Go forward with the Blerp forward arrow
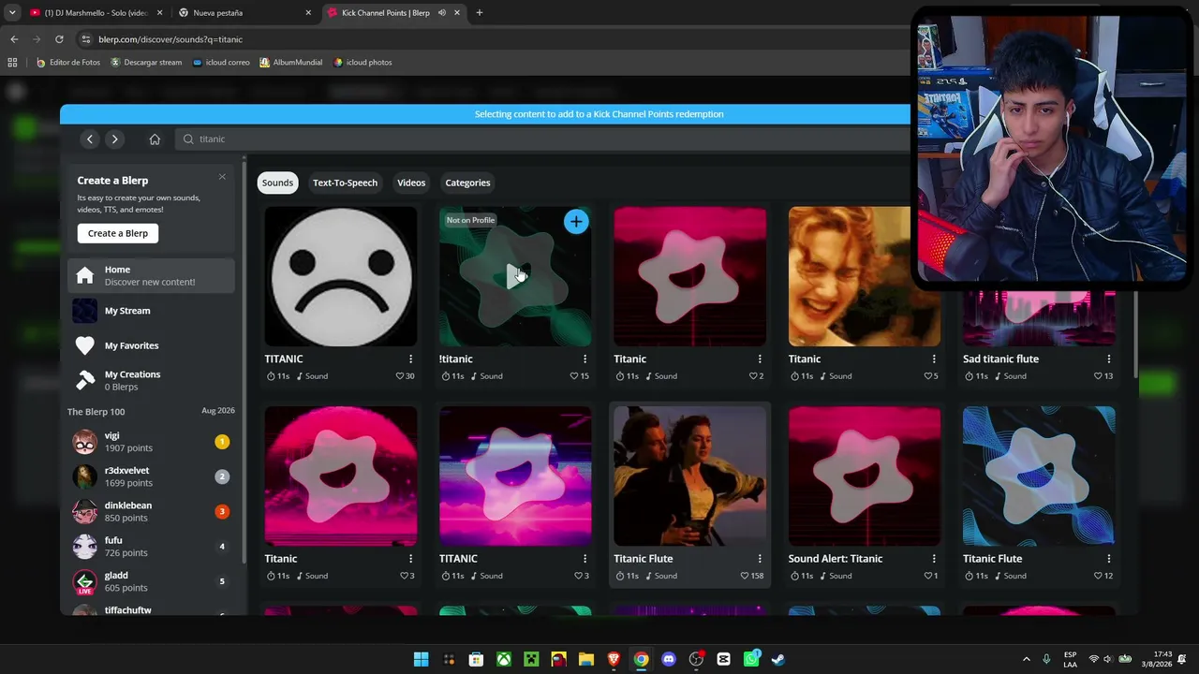This screenshot has width=1199, height=674. pos(114,139)
